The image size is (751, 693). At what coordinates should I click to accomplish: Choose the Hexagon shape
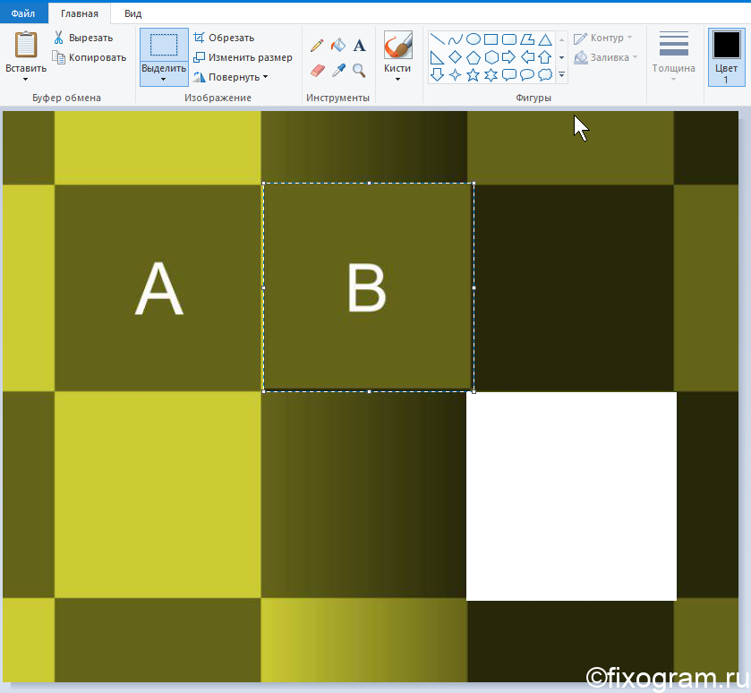pyautogui.click(x=491, y=57)
